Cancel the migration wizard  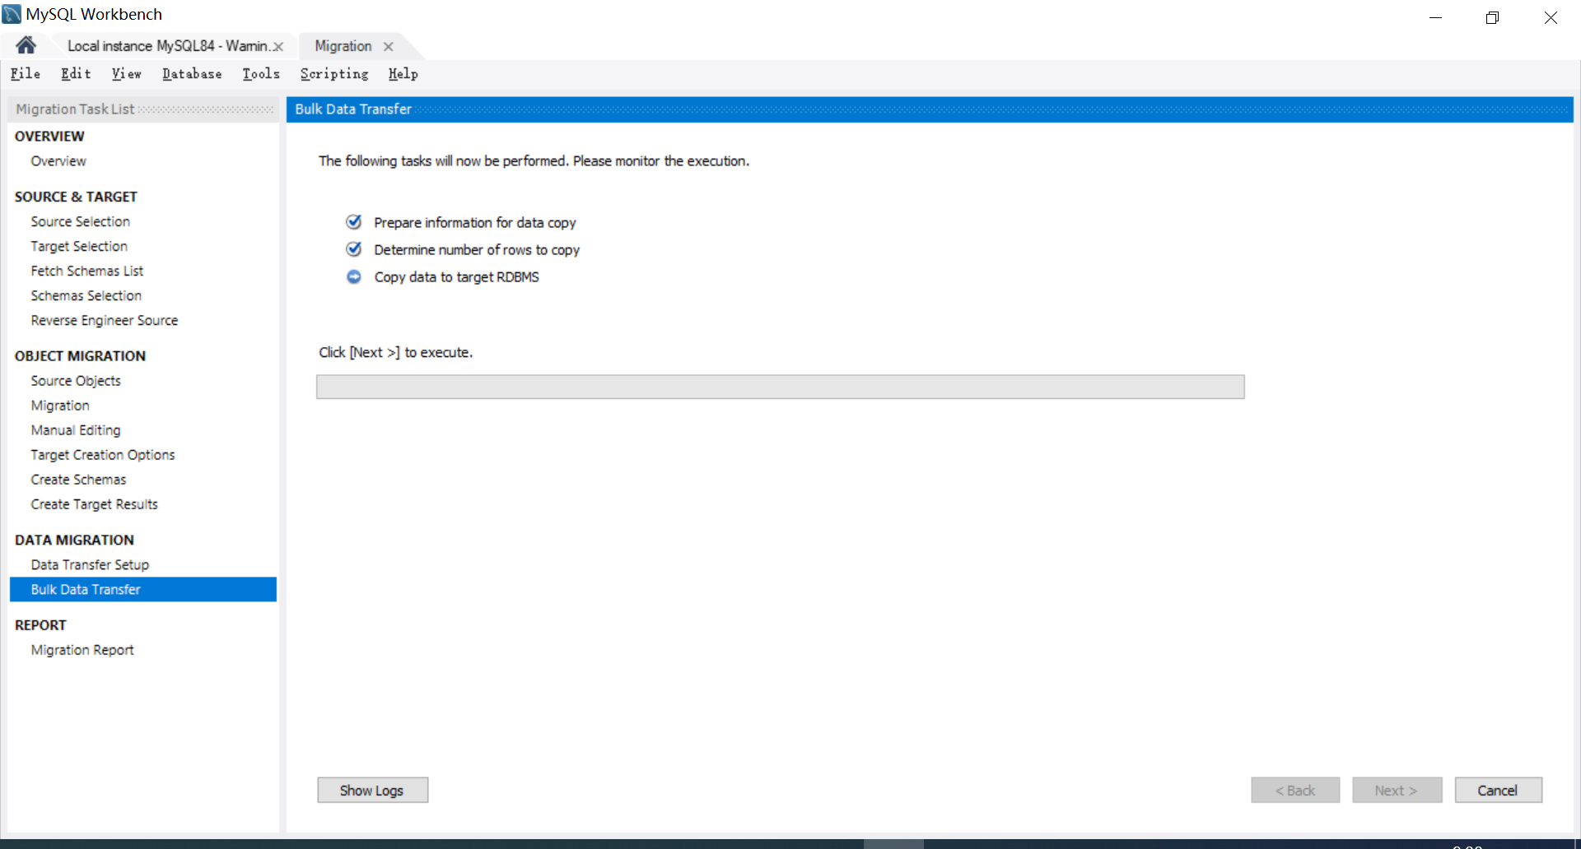click(1498, 790)
